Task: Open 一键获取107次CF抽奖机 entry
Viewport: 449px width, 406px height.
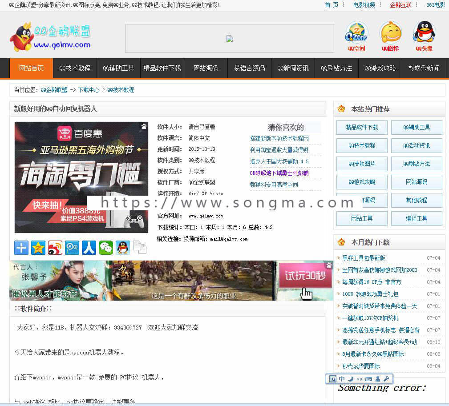Action: (x=370, y=318)
